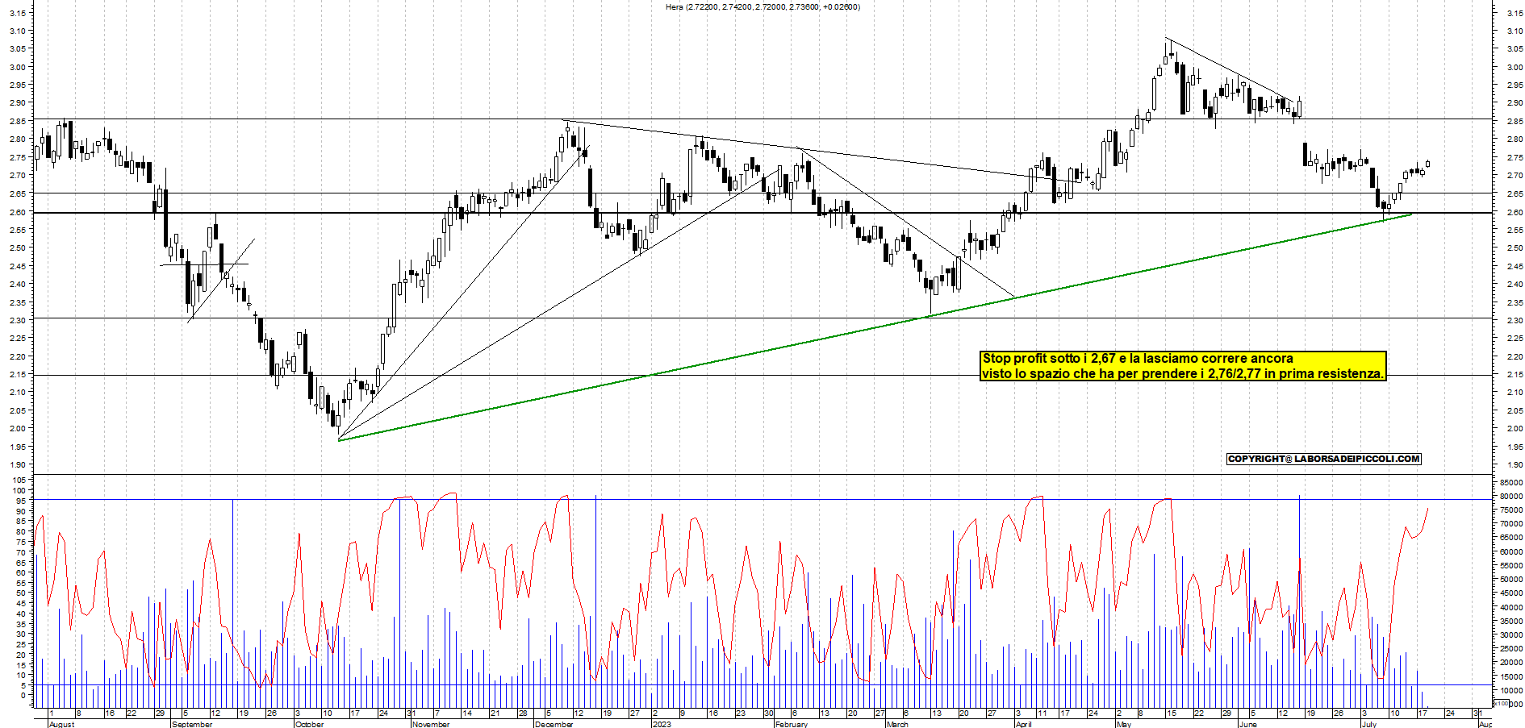
Task: Click the 60000 volume scale label
Action: tap(1511, 551)
